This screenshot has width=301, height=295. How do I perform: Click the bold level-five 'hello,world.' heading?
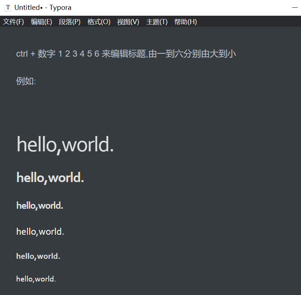pyautogui.click(x=38, y=256)
